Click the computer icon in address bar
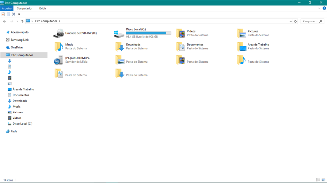 pyautogui.click(x=28, y=21)
